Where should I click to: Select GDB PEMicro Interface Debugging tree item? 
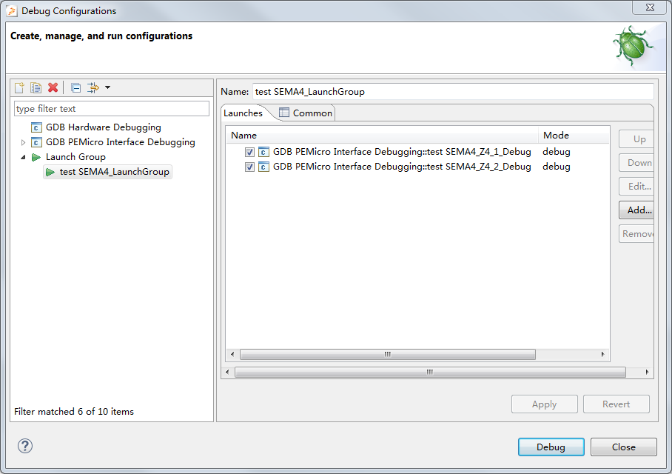pos(121,142)
